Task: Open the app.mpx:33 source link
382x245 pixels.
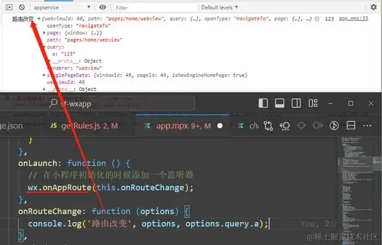Action: [353, 19]
